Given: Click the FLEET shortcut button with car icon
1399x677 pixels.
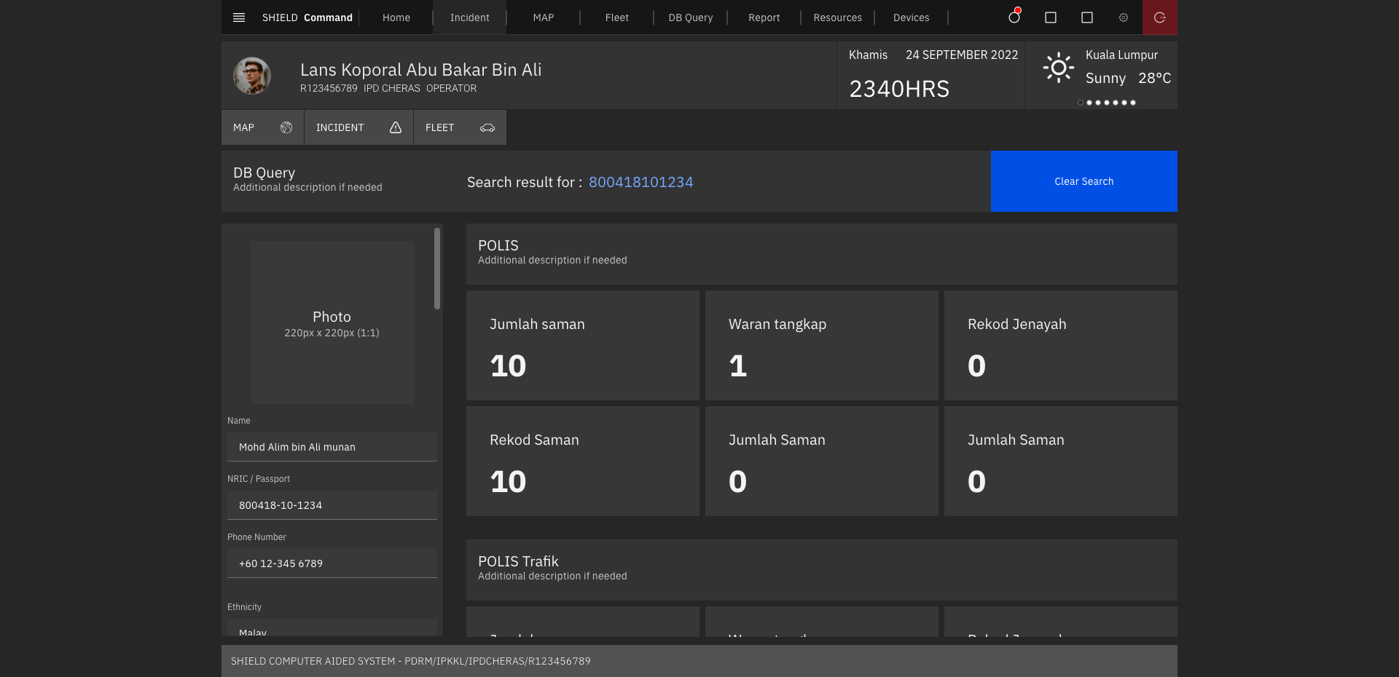Looking at the screenshot, I should click(460, 127).
